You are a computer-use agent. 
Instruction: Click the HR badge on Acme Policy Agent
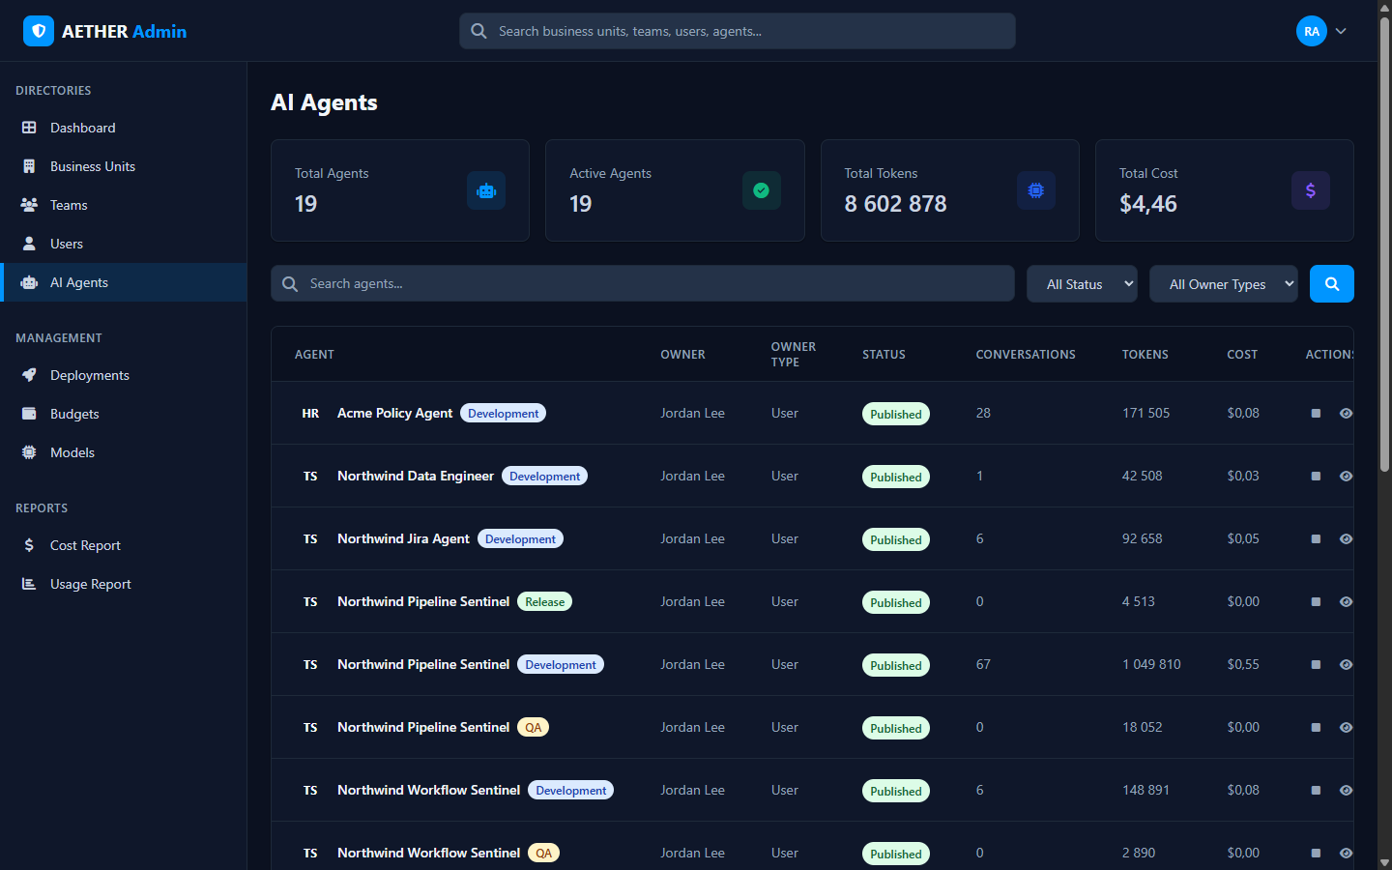[x=310, y=413]
